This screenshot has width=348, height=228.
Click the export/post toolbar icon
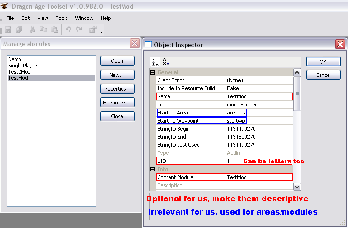point(93,29)
